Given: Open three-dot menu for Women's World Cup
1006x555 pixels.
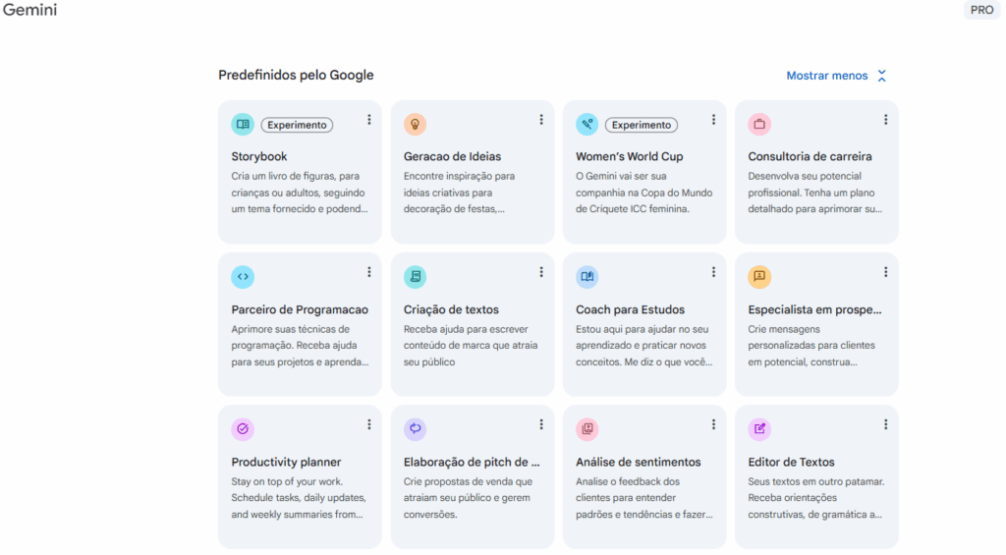Looking at the screenshot, I should click(713, 120).
